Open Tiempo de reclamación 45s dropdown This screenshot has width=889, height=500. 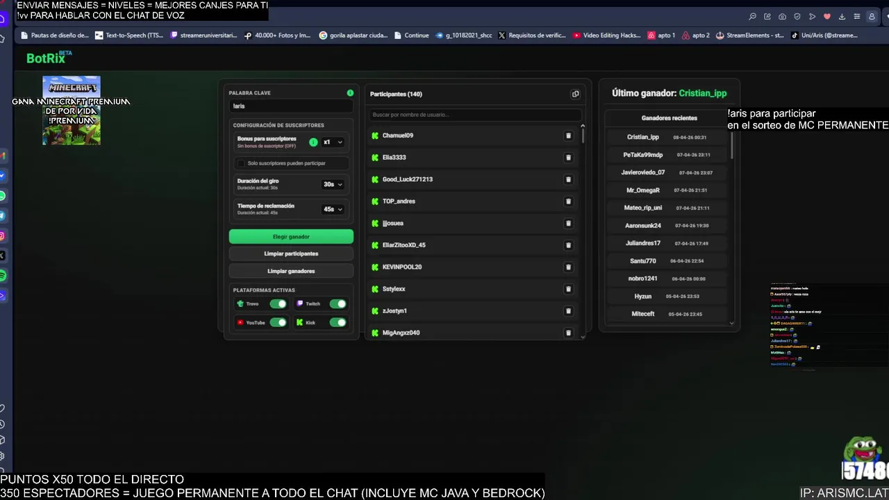333,209
